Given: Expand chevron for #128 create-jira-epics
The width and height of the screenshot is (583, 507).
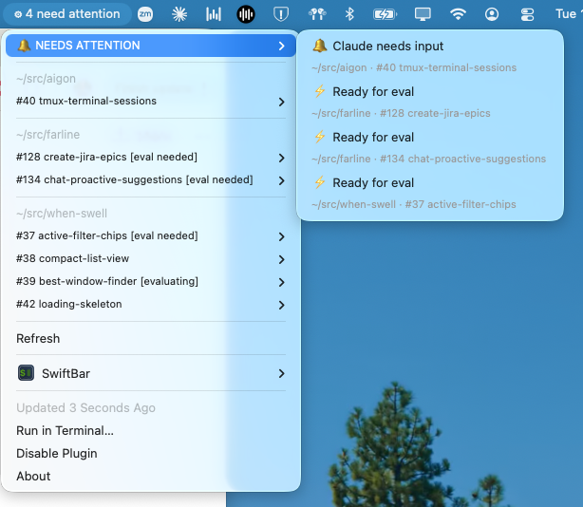Looking at the screenshot, I should pos(281,158).
